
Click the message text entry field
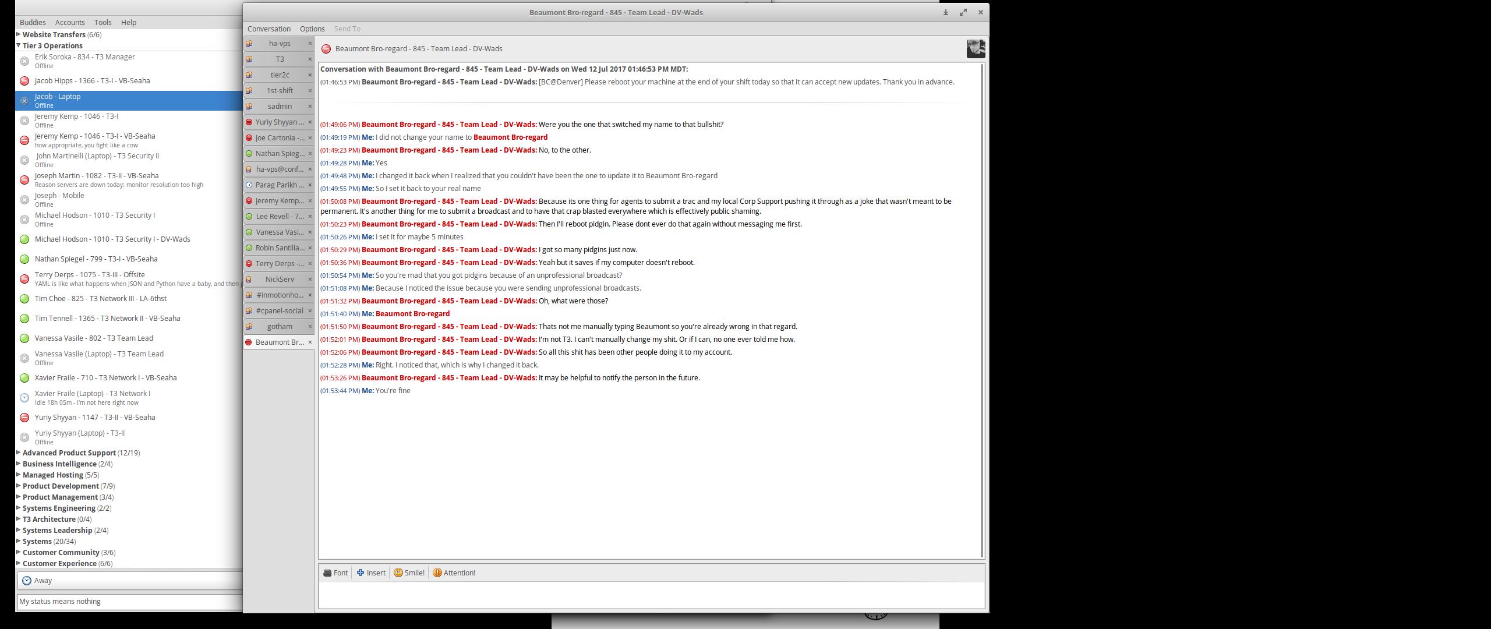tap(651, 595)
